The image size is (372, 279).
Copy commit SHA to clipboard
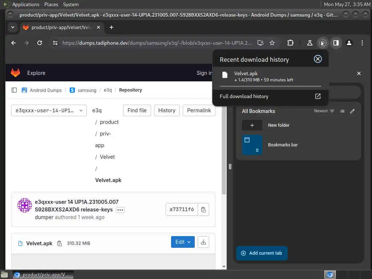[x=203, y=210]
